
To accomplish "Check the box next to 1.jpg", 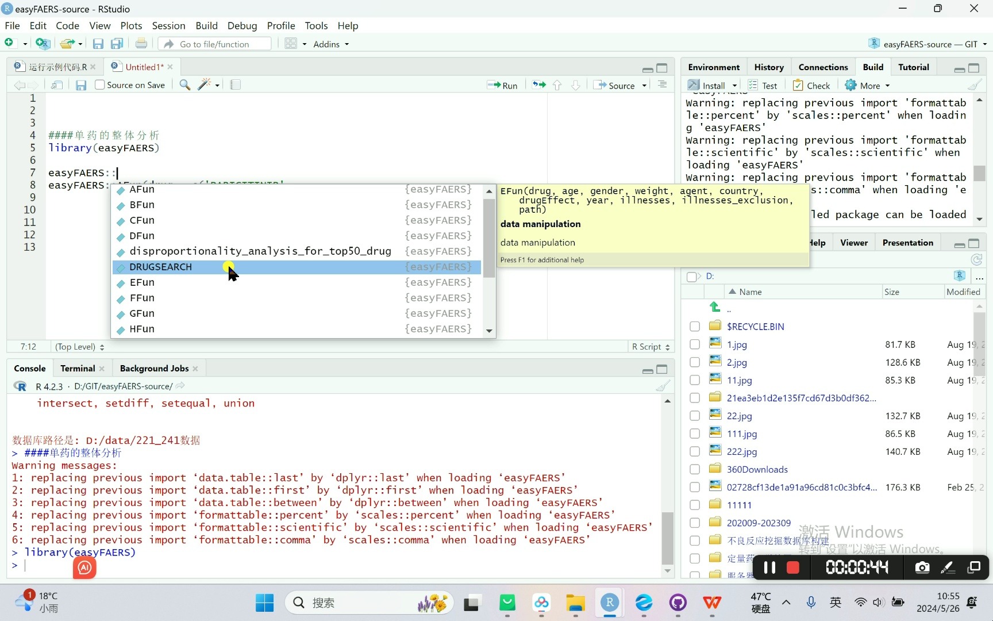I will pyautogui.click(x=695, y=344).
